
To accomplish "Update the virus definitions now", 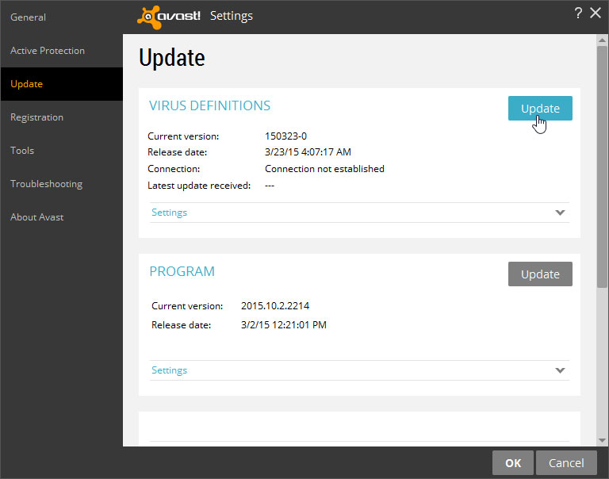I will coord(540,109).
